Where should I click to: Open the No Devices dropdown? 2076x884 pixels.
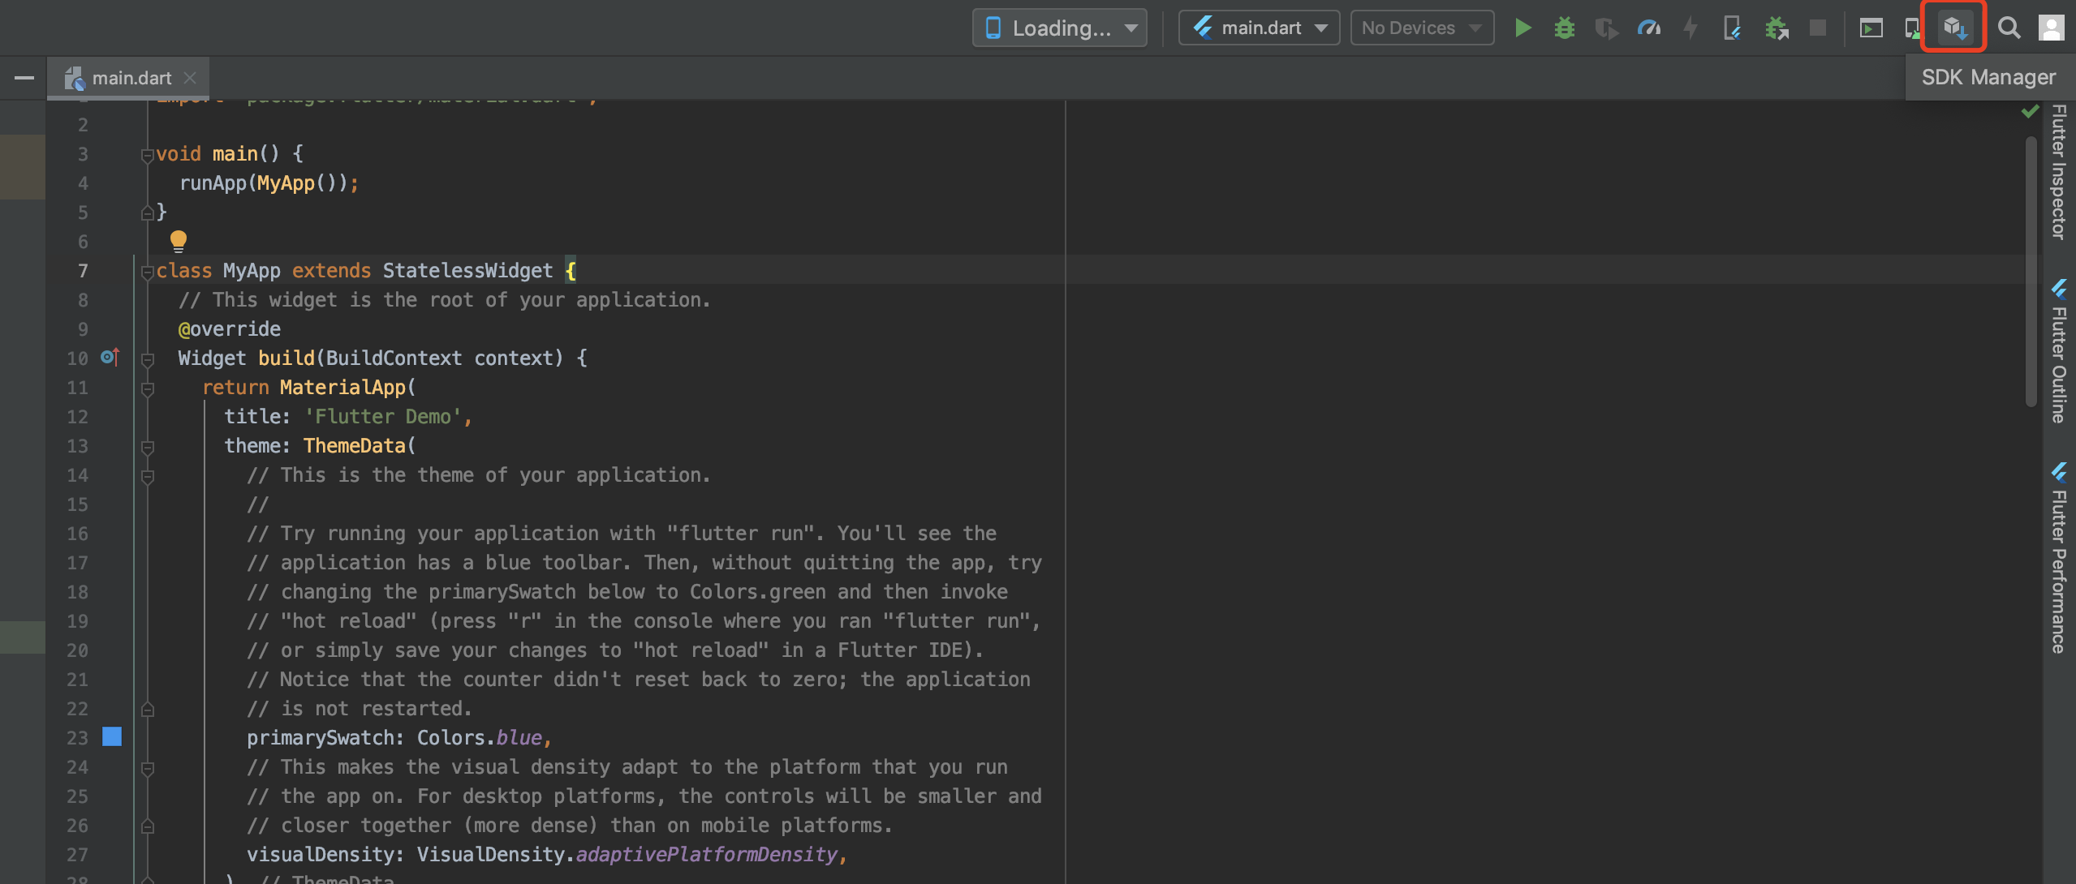click(x=1422, y=28)
